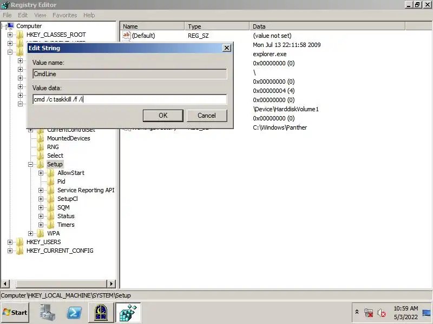Click the Value data input field

[x=130, y=99]
